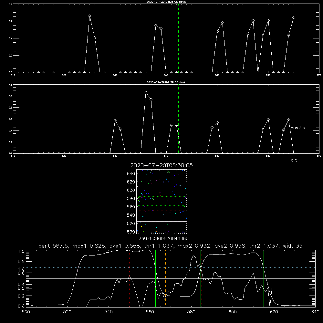Image resolution: width=323 pixels, height=323 pixels.
Task: Click the first peak diamond near 825 in dawn plot
Action: pos(89,16)
